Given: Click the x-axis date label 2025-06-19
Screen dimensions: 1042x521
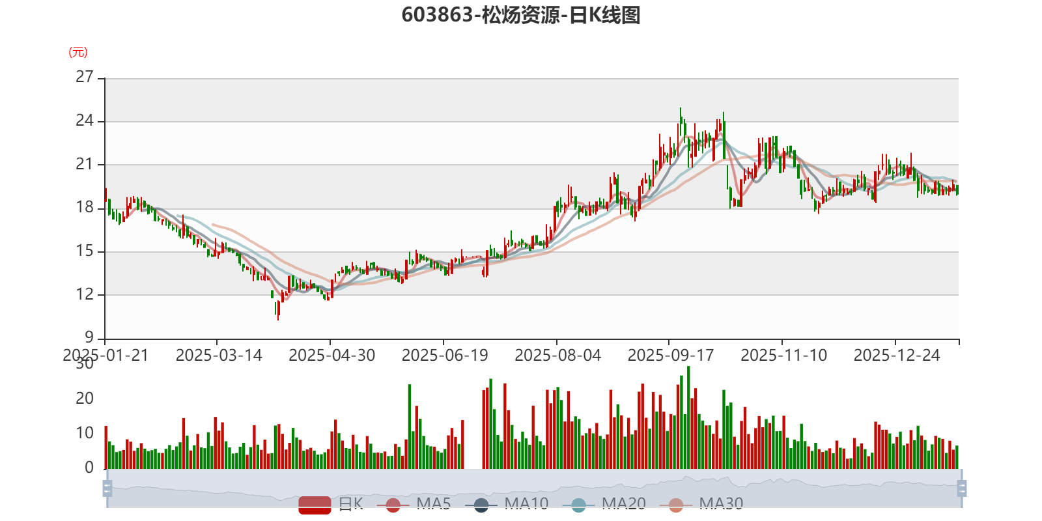Looking at the screenshot, I should click(x=445, y=356).
